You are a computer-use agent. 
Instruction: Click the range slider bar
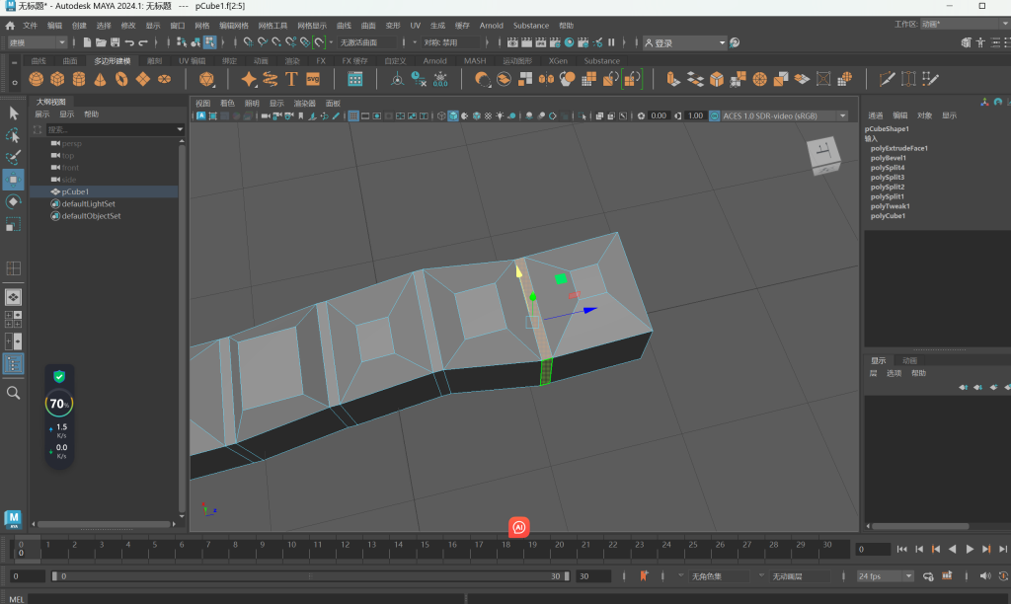(310, 575)
